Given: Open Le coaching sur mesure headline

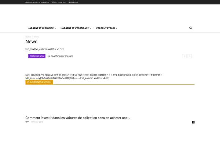Looking at the screenshot, I should point(60,56).
